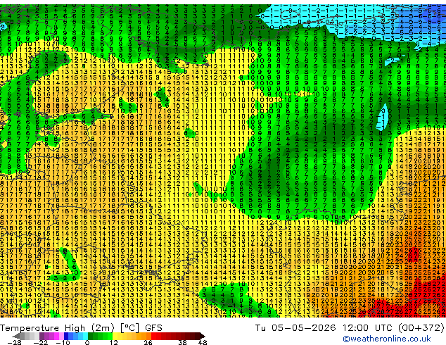446x345 pixels.
Task: Click the grey swatch in the temperature legend
Action: tap(23, 336)
